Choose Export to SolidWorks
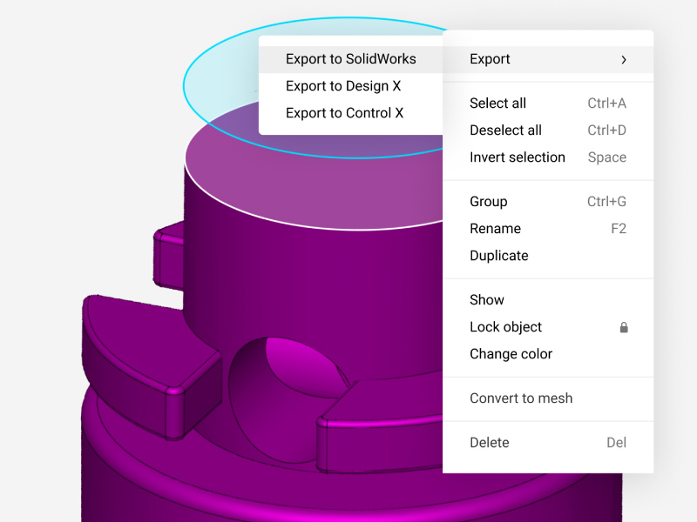697x522 pixels. tap(350, 59)
